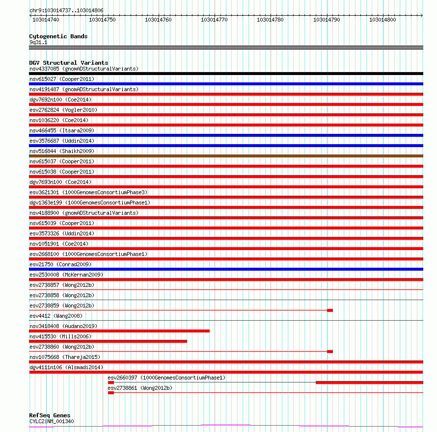Click ruler position label 103014800
The width and height of the screenshot is (437, 432).
tap(382, 20)
